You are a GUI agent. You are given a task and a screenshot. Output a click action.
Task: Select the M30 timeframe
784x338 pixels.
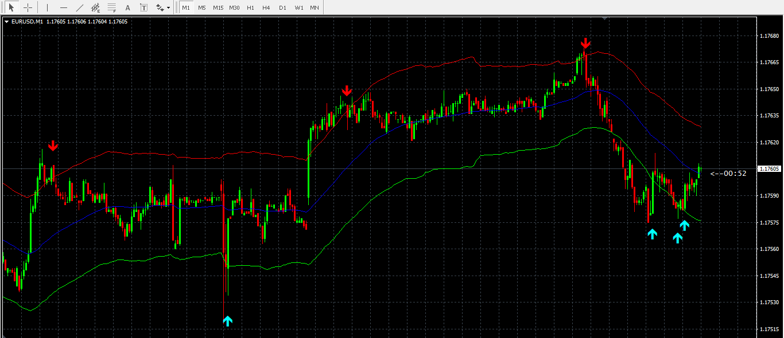(234, 8)
